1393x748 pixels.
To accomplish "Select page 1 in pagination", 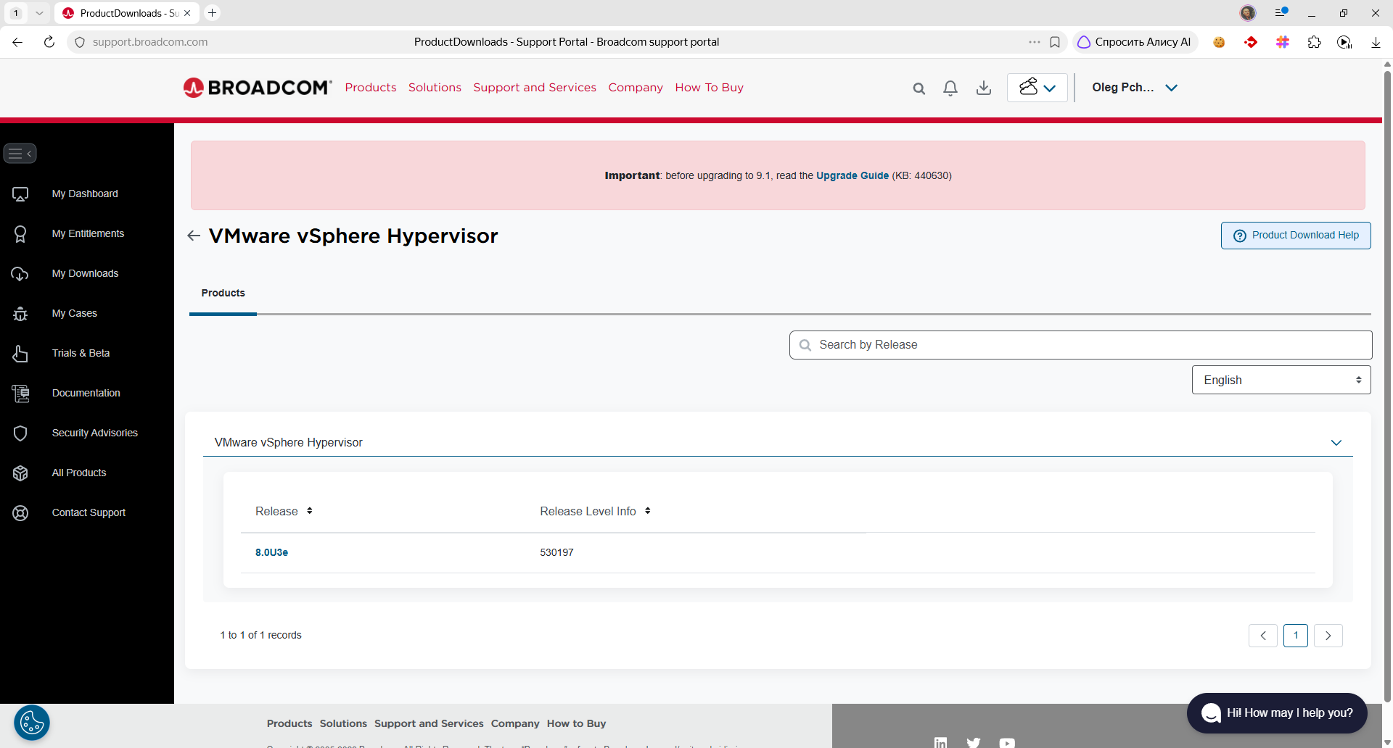I will tap(1296, 636).
